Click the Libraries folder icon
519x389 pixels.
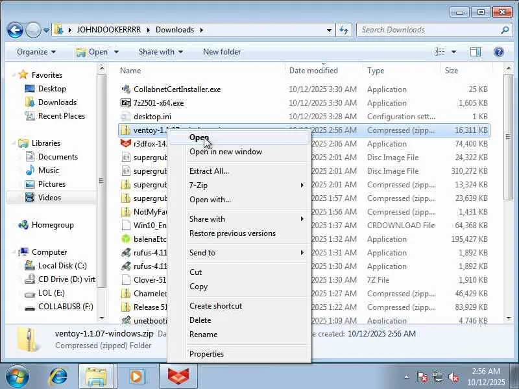[23, 143]
